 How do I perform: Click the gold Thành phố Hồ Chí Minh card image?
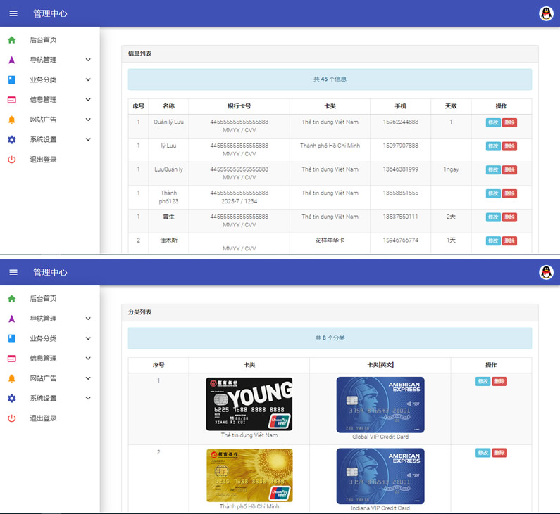point(249,475)
